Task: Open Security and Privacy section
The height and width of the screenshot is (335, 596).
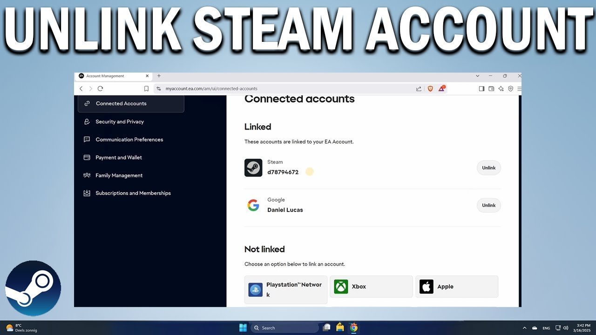Action: click(120, 121)
